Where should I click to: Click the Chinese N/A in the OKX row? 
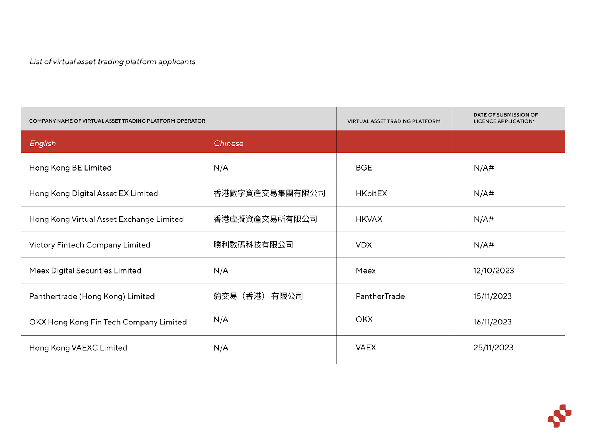click(221, 319)
